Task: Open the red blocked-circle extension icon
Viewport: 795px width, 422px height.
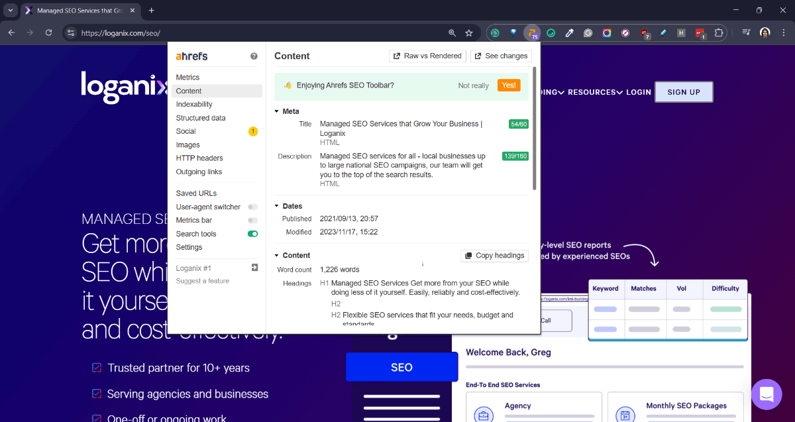Action: [625, 32]
